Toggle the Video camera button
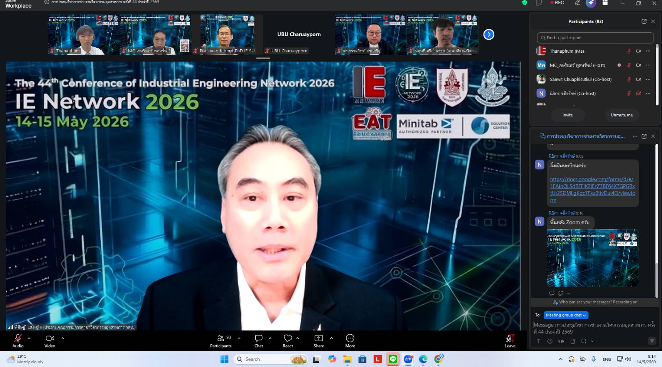The height and width of the screenshot is (367, 662). coord(50,340)
